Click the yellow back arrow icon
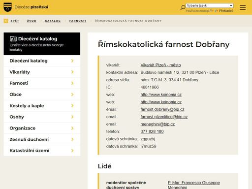The width and height of the screenshot is (252, 189). click(6, 21)
